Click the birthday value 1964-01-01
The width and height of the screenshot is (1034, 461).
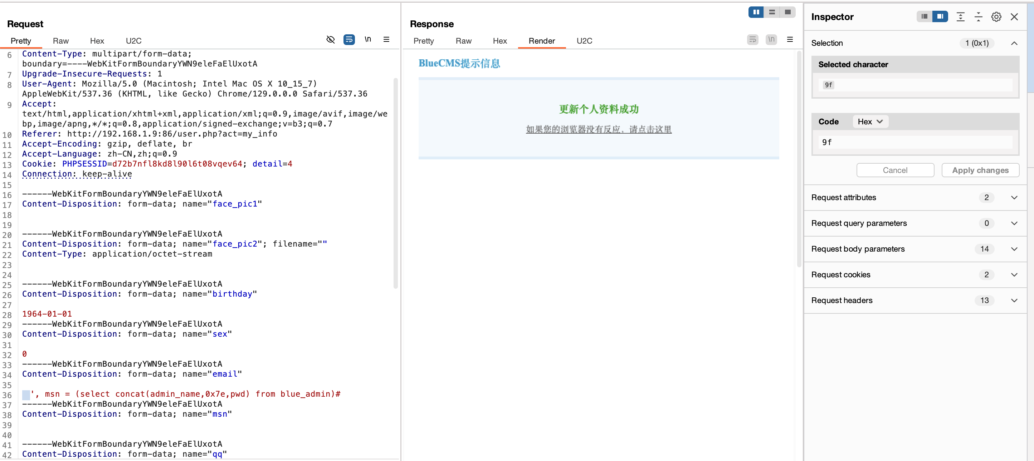[47, 314]
